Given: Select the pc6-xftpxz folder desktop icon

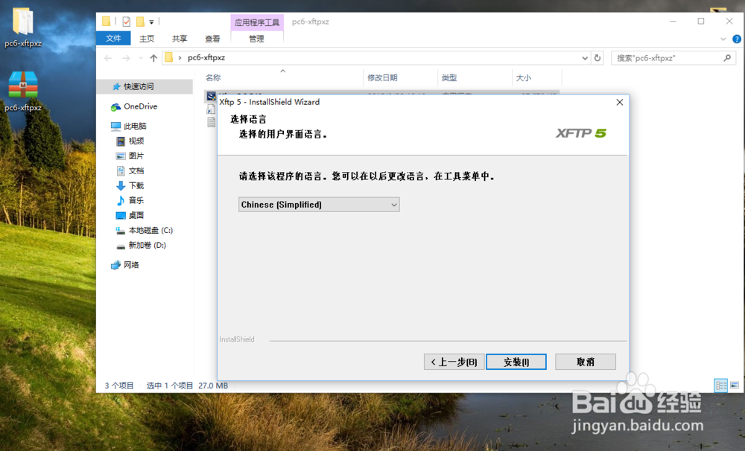Looking at the screenshot, I should (x=23, y=28).
